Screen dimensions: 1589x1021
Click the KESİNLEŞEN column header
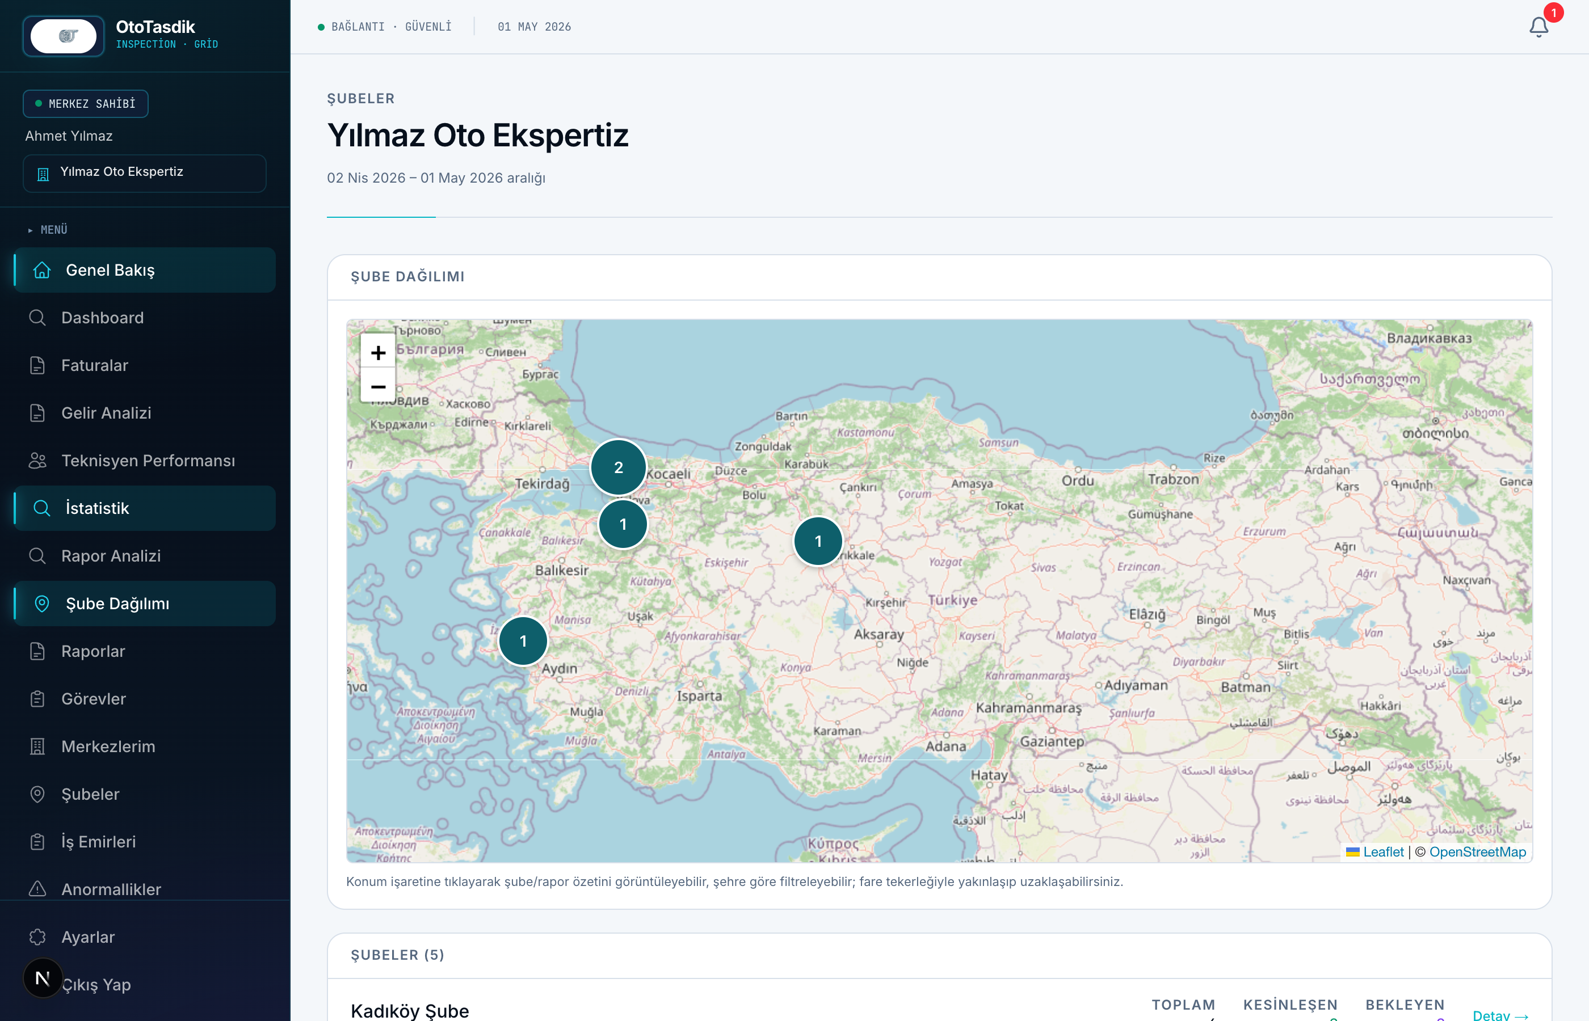click(x=1290, y=1005)
